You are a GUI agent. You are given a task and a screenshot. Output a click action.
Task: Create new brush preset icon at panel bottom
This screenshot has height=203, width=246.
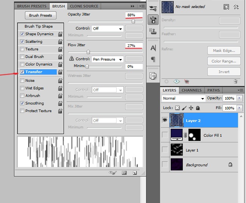click(x=134, y=173)
